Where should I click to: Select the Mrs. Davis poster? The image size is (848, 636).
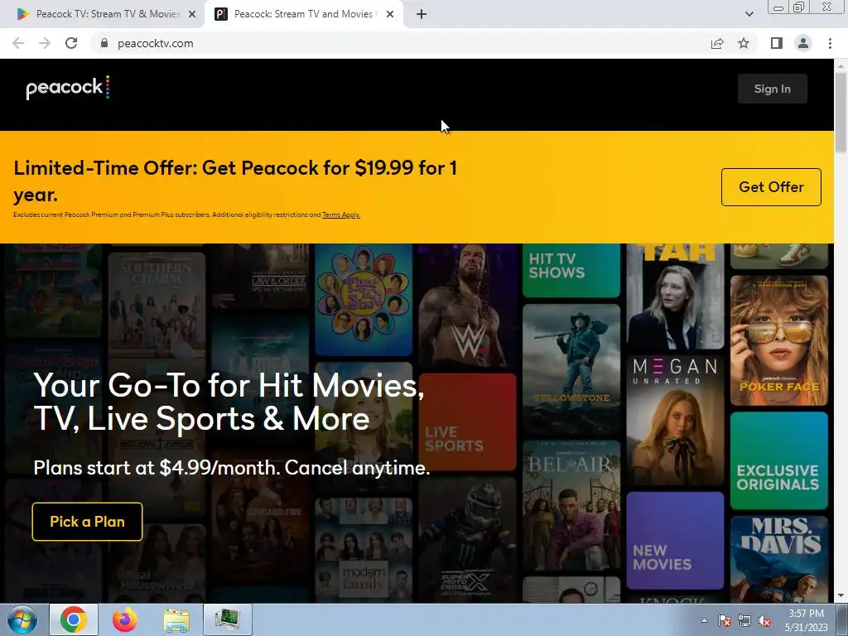point(778,559)
